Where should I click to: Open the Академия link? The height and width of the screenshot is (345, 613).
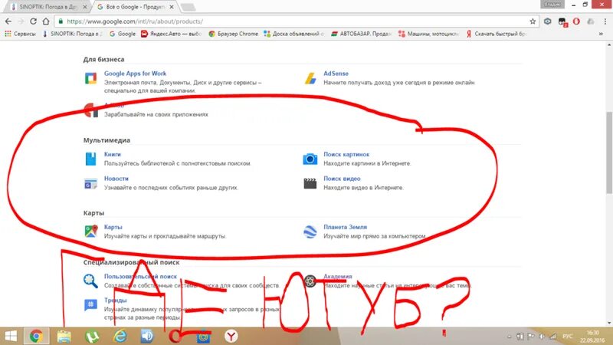pos(338,277)
